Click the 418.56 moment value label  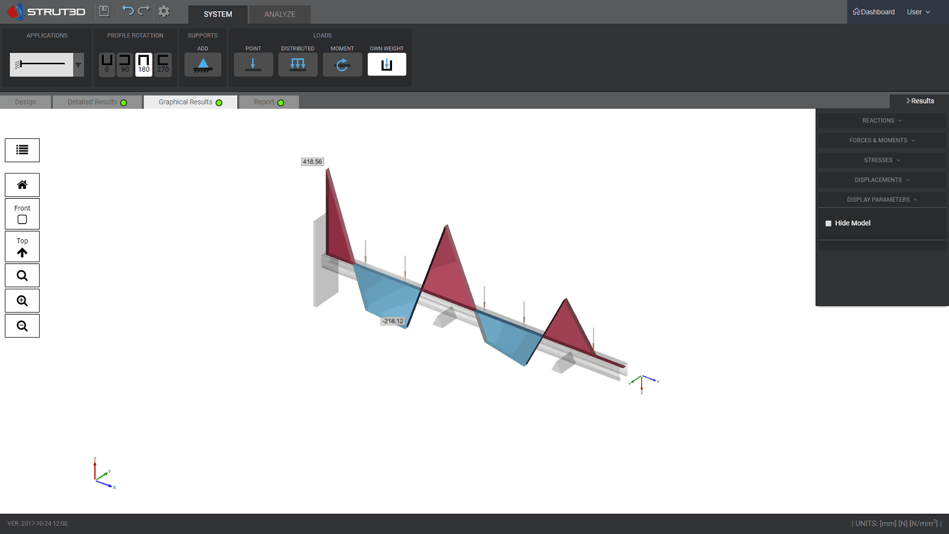tap(312, 161)
